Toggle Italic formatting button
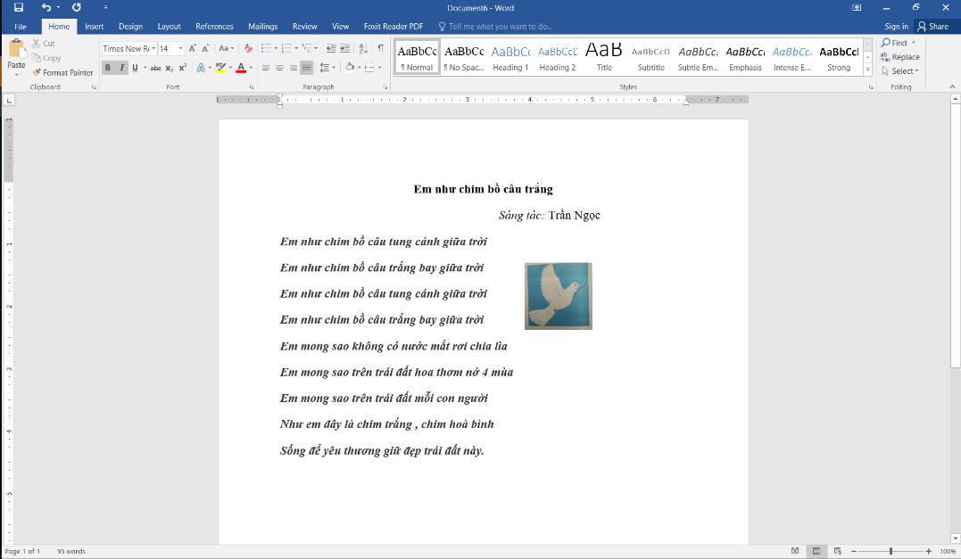Screen dimensions: 961x559 pos(121,68)
